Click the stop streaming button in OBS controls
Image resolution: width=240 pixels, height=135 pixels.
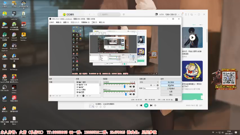point(171,82)
